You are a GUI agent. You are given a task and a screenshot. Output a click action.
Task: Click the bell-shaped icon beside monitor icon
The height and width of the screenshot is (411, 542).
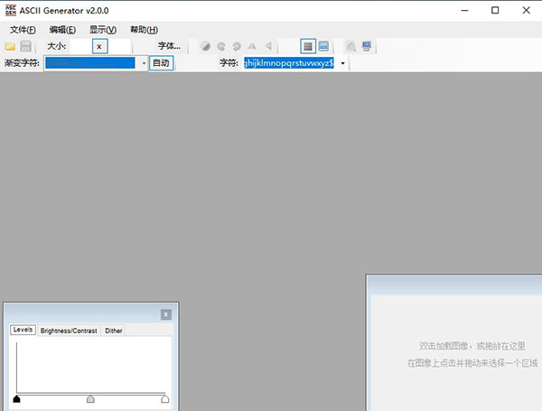350,46
